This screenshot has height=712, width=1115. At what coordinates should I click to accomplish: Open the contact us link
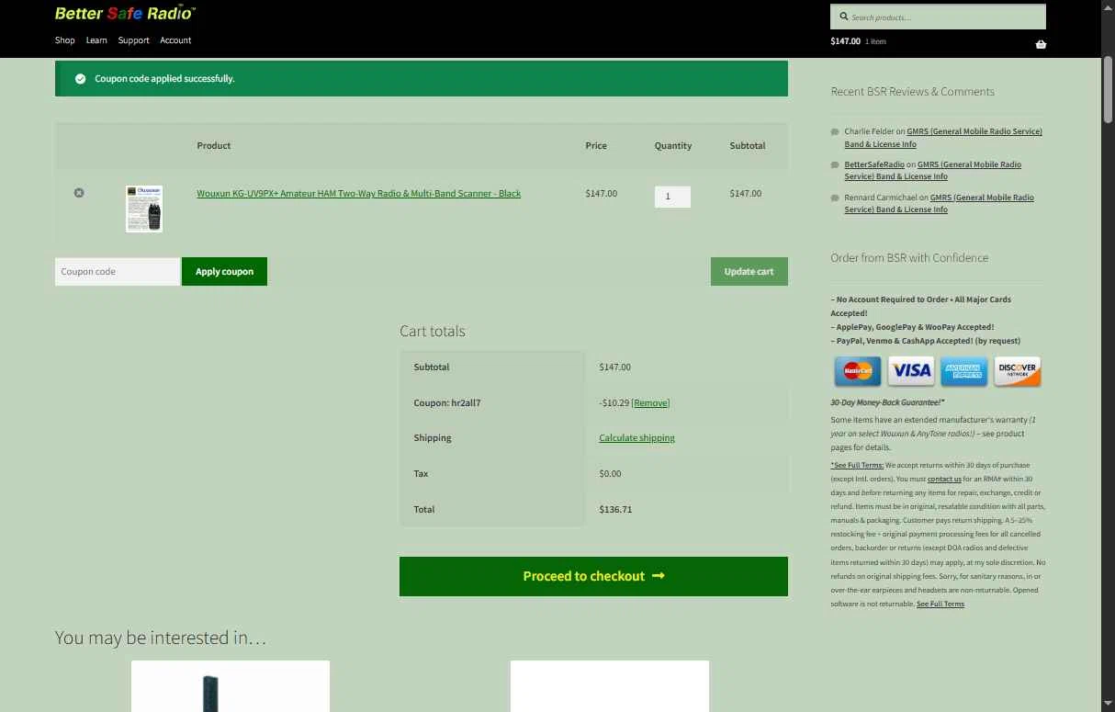pyautogui.click(x=944, y=480)
